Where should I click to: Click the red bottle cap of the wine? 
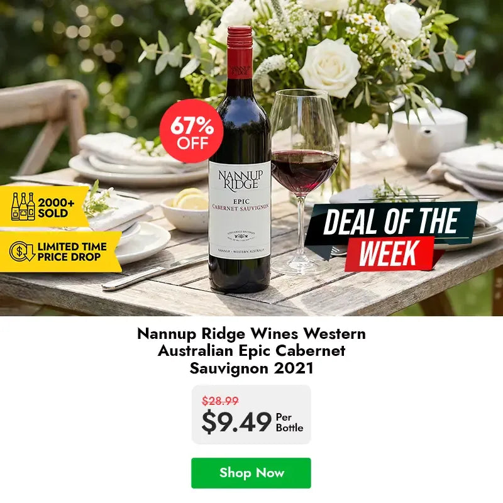pos(240,52)
